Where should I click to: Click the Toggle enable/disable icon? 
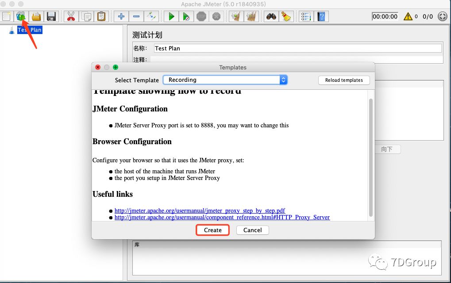(x=151, y=16)
